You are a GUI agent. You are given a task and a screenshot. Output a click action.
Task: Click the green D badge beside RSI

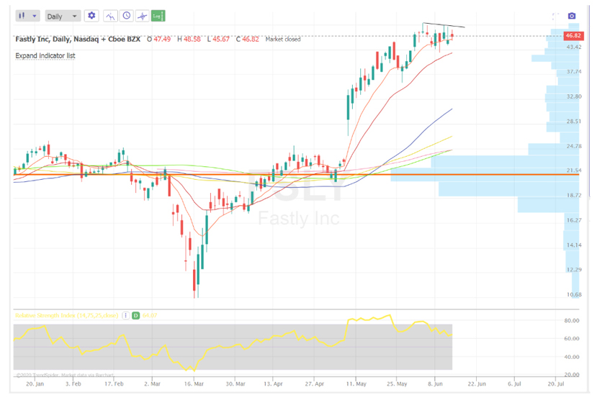tap(135, 316)
